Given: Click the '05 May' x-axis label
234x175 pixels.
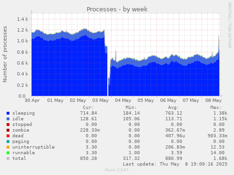Looking at the screenshot, I should click(145, 100).
